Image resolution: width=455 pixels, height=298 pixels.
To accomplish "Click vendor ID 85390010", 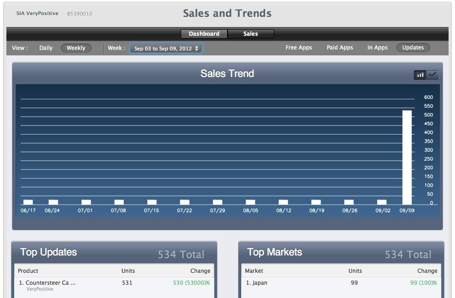I will coord(80,14).
